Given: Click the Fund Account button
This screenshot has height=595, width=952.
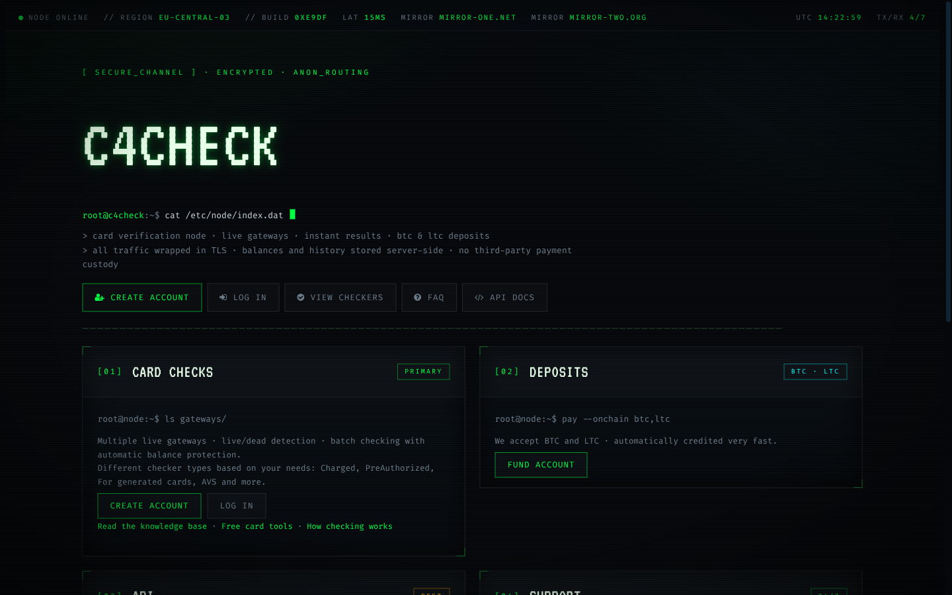Looking at the screenshot, I should click(541, 465).
